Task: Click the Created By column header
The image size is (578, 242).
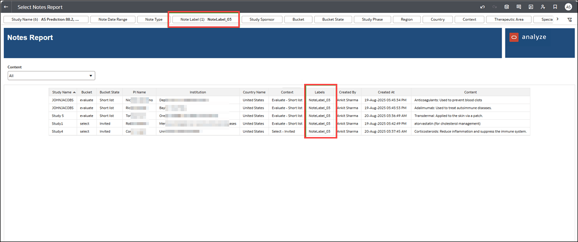Action: (x=347, y=92)
